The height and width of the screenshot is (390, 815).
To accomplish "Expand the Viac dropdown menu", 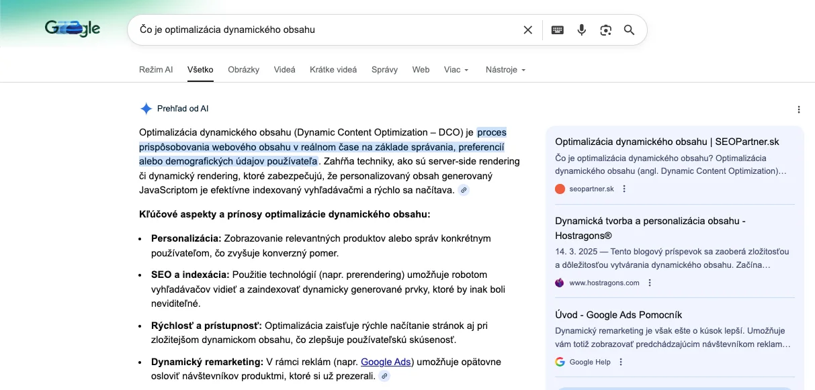I will (x=456, y=70).
